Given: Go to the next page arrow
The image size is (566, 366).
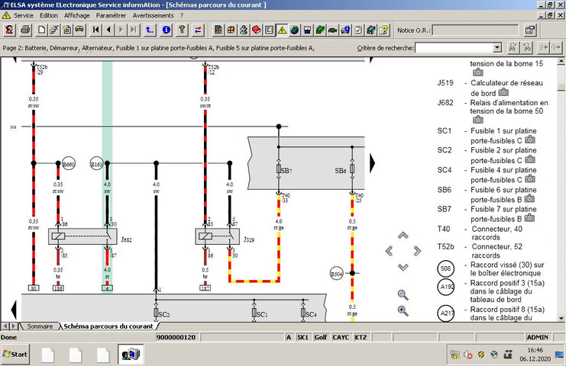Looking at the screenshot, I should point(121,30).
